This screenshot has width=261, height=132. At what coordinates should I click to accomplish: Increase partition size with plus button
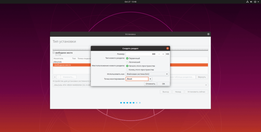click(163, 54)
